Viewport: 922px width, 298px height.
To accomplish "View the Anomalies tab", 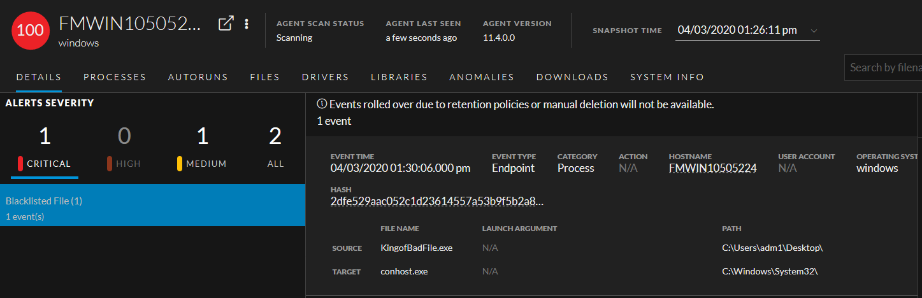I will click(482, 77).
